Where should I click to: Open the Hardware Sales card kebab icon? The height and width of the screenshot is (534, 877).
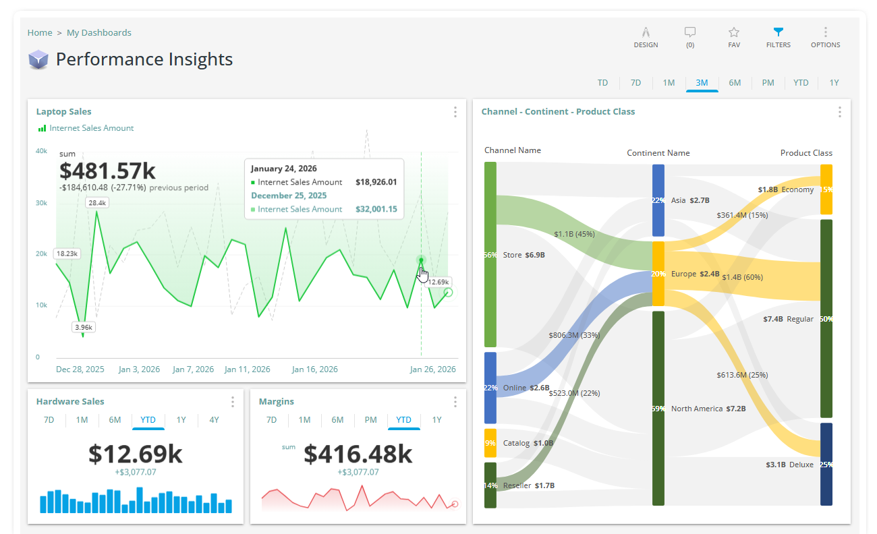click(232, 401)
